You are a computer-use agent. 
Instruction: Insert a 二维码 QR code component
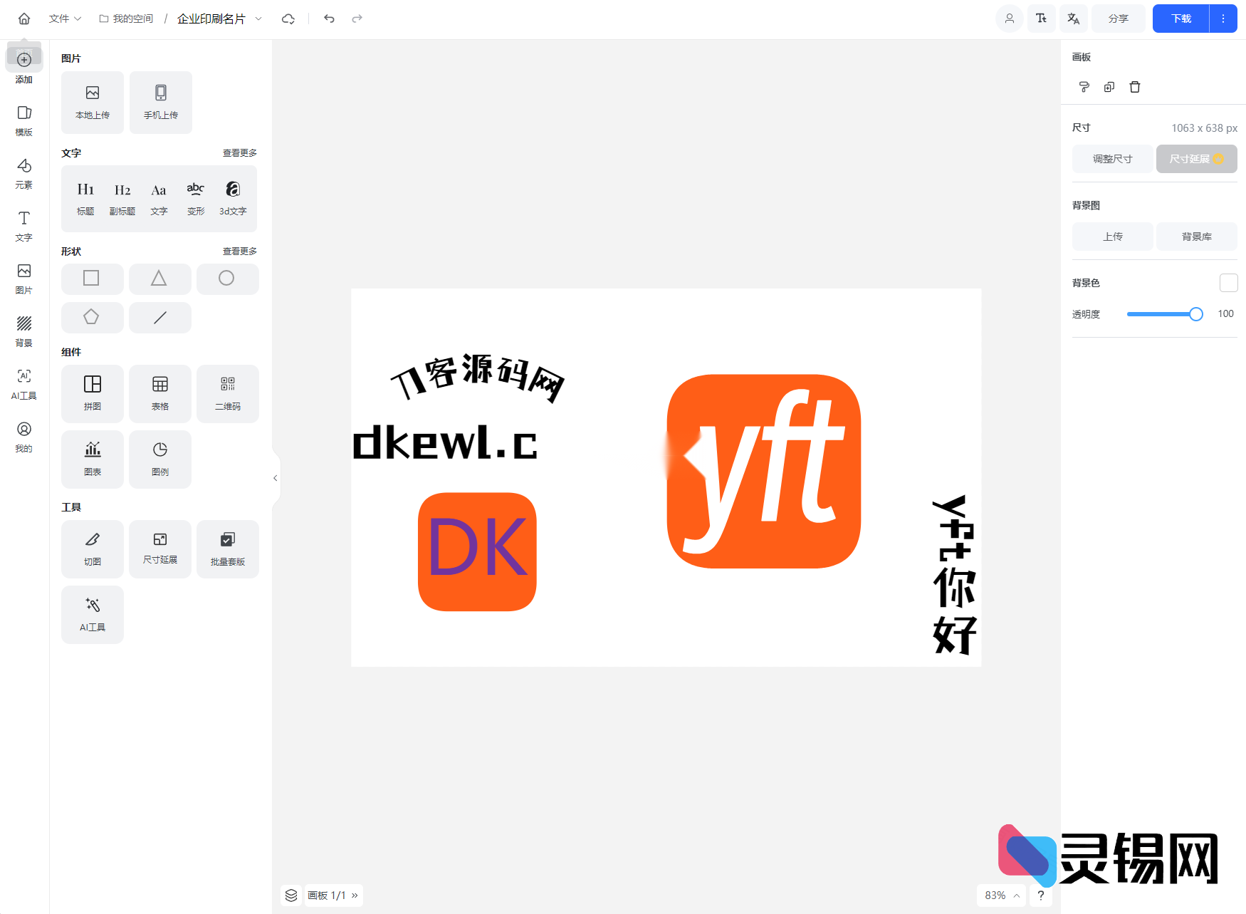(227, 393)
